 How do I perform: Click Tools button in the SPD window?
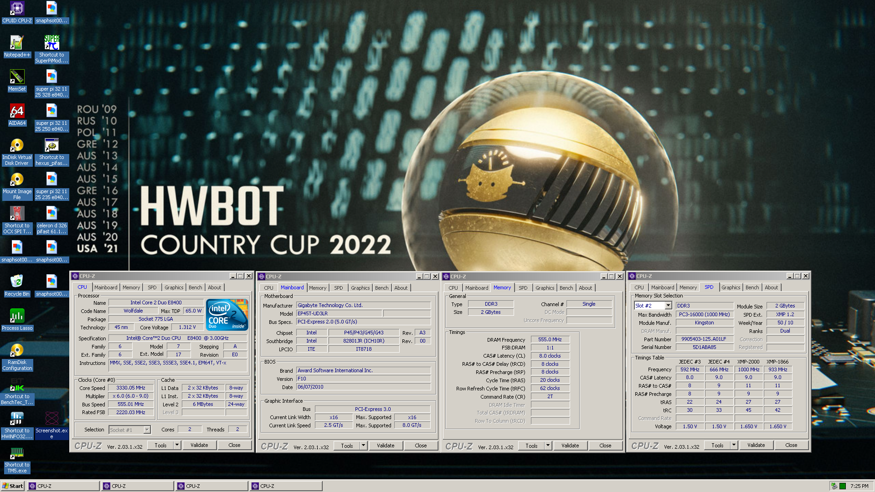[x=718, y=445]
